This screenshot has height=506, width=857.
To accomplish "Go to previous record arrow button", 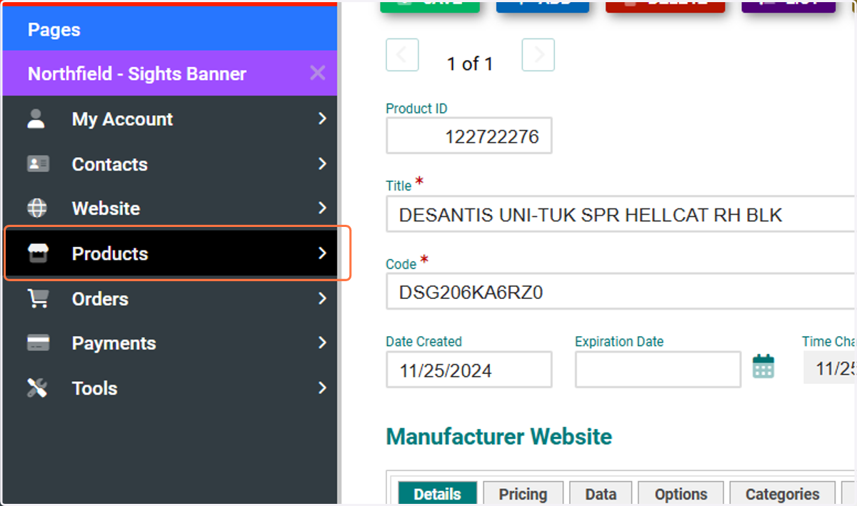I will pos(402,55).
